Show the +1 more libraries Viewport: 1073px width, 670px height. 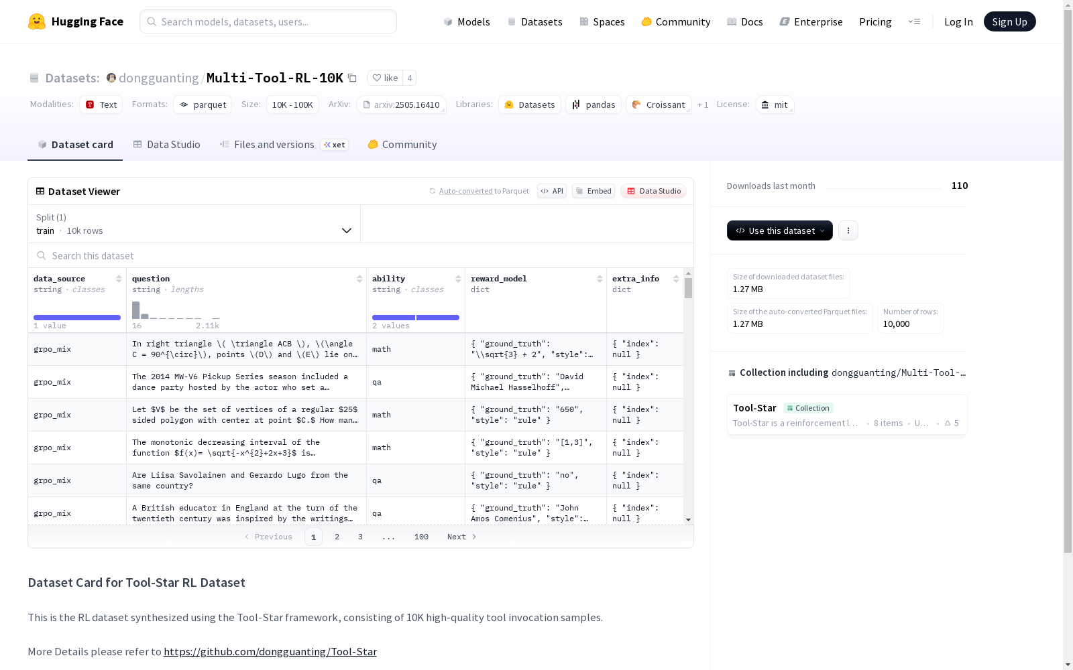703,105
